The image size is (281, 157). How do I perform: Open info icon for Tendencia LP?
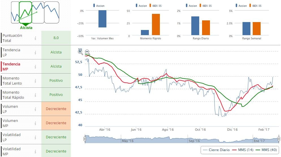pyautogui.click(x=35, y=52)
